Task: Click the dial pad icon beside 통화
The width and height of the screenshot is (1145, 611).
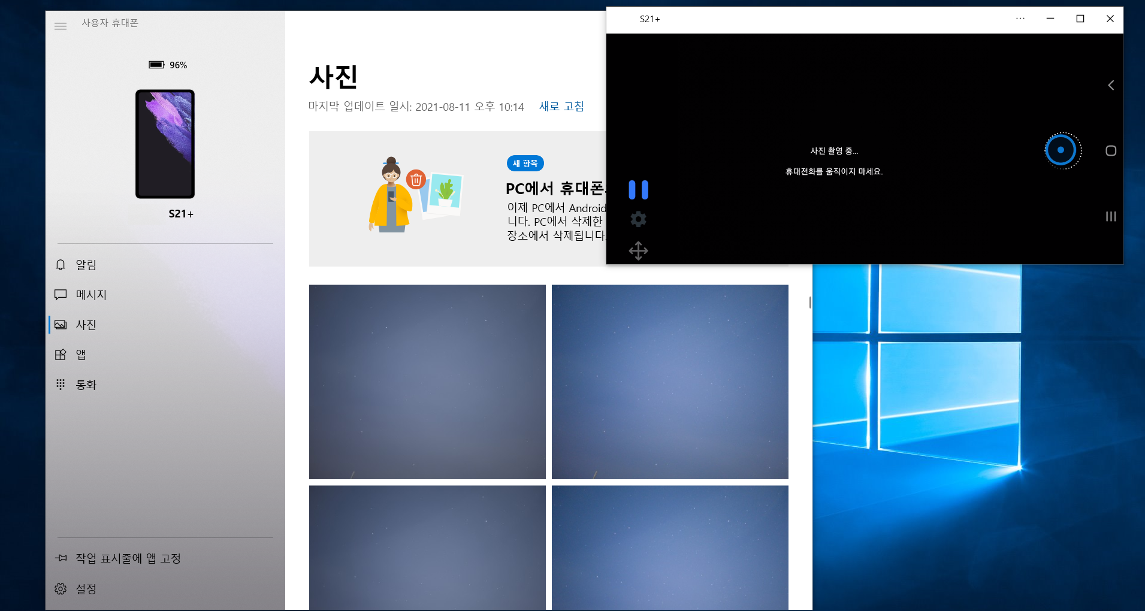Action: click(x=61, y=384)
